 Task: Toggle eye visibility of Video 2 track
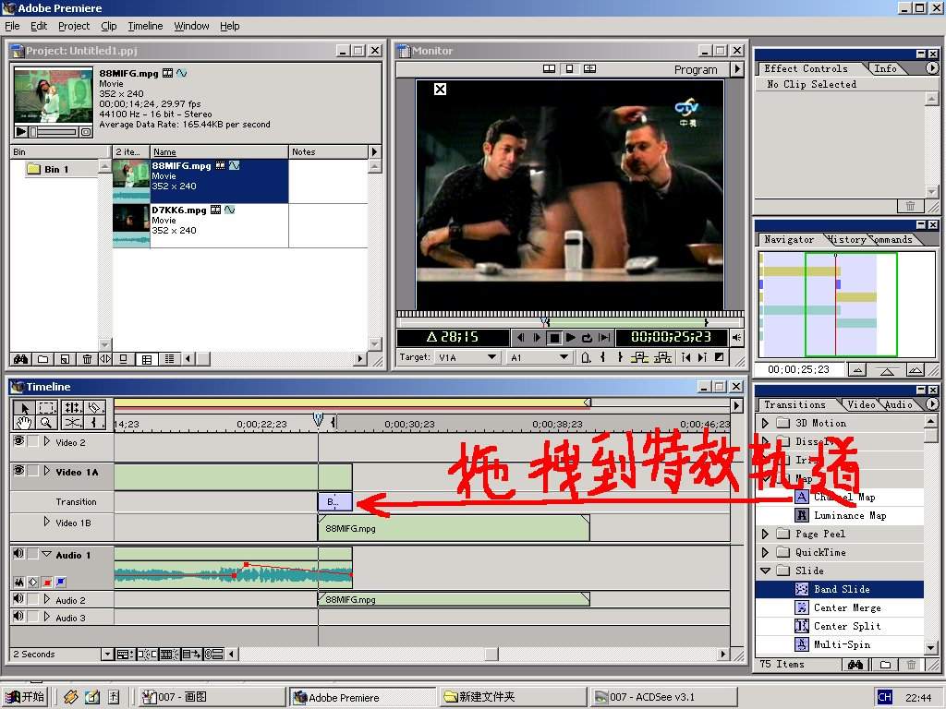[x=18, y=440]
